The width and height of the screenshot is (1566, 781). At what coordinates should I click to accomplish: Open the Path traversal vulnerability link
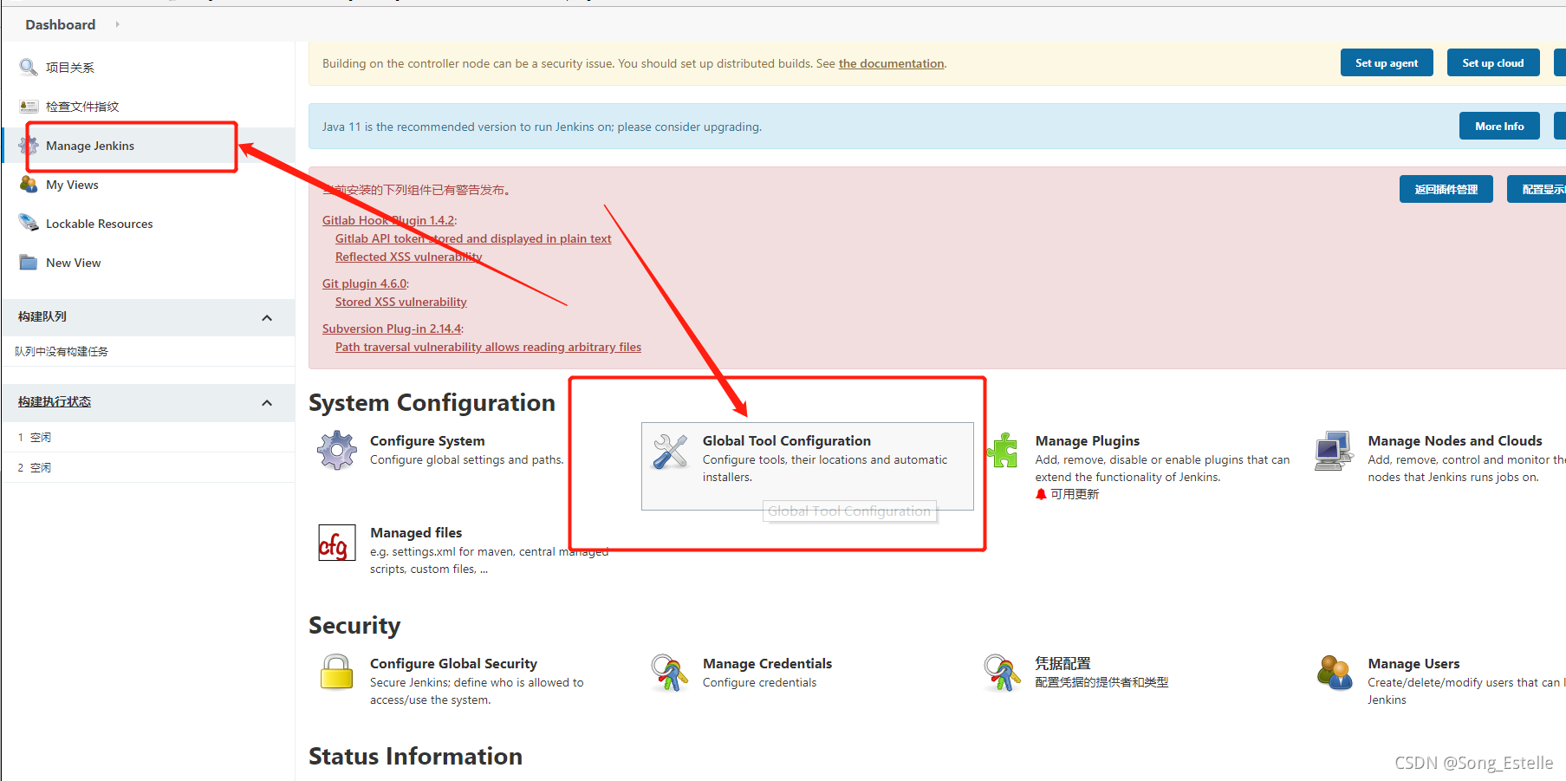pos(488,347)
